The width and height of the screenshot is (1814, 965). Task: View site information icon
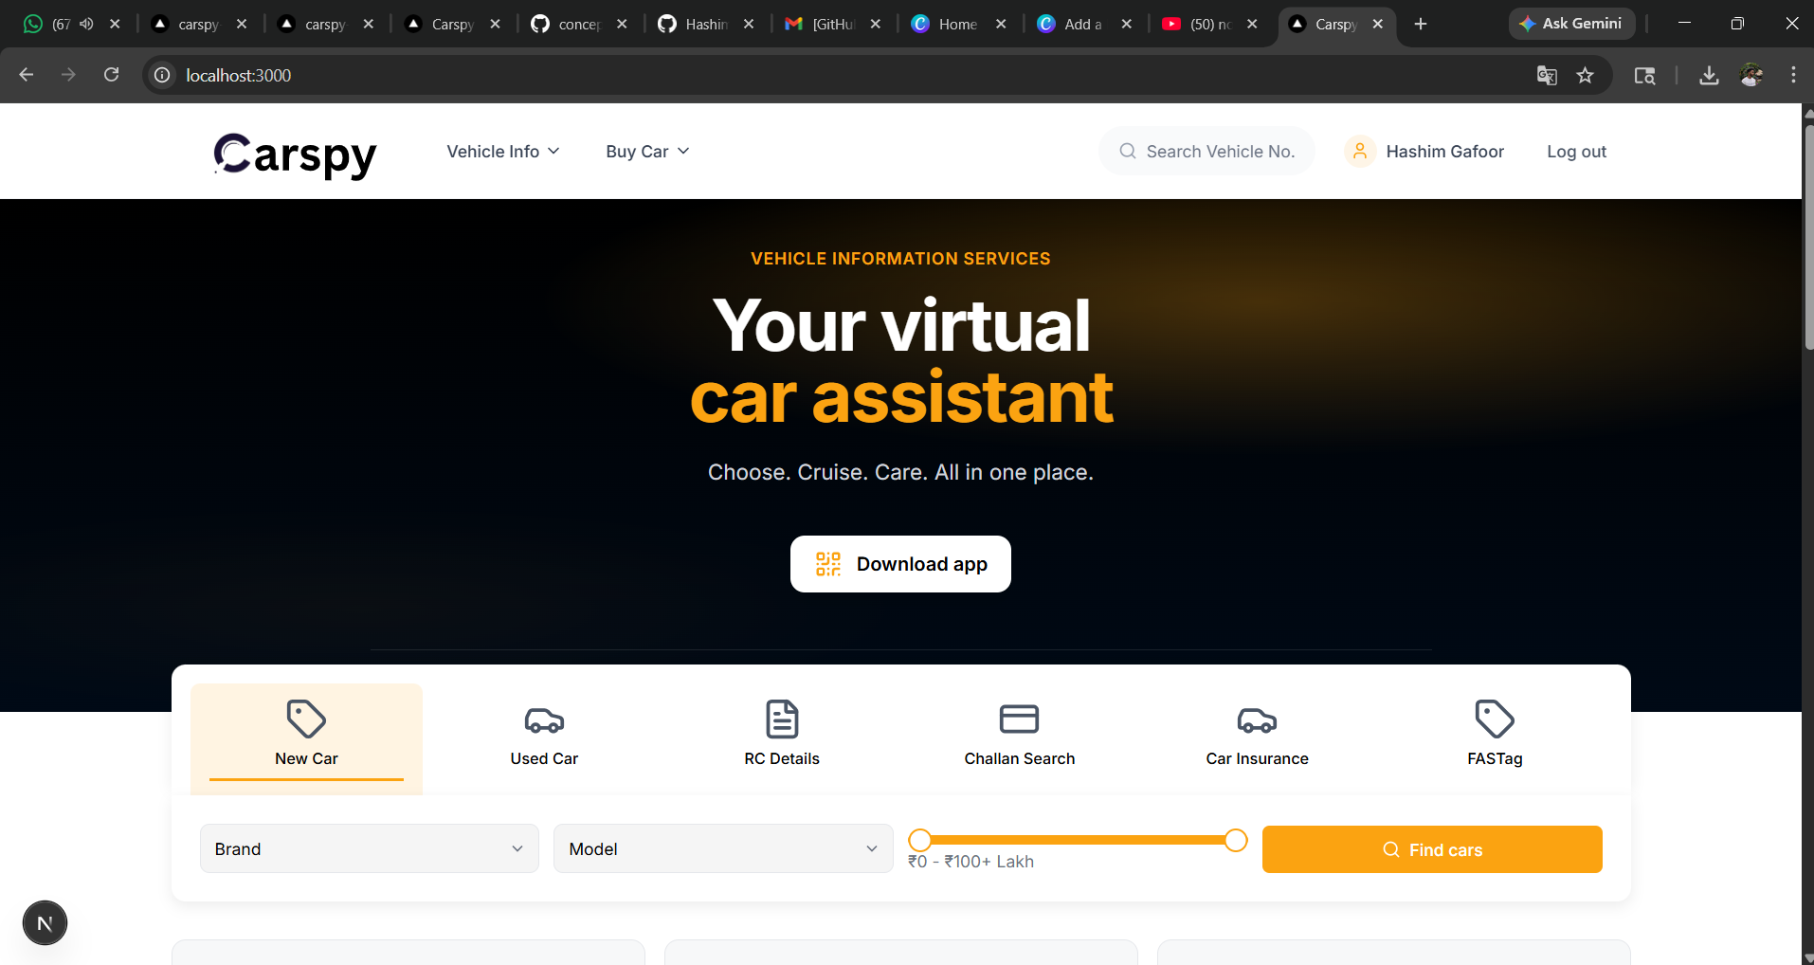click(163, 75)
